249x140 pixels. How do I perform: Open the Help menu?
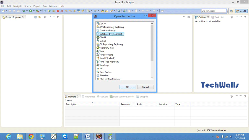(x=62, y=6)
